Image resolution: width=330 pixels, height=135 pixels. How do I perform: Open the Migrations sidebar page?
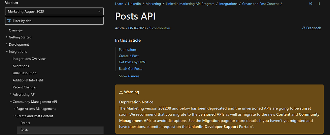[20, 66]
